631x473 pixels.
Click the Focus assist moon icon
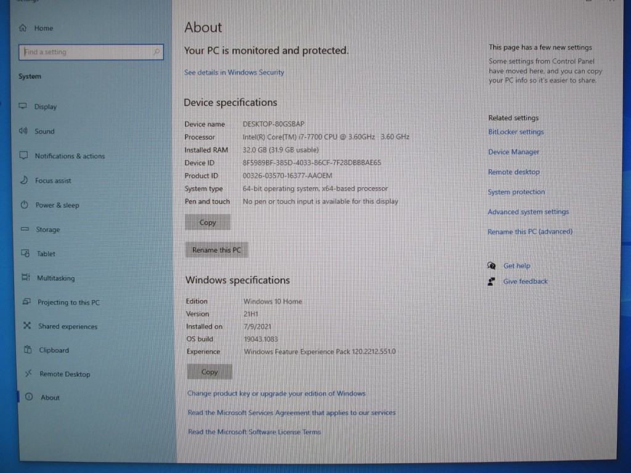[x=24, y=180]
